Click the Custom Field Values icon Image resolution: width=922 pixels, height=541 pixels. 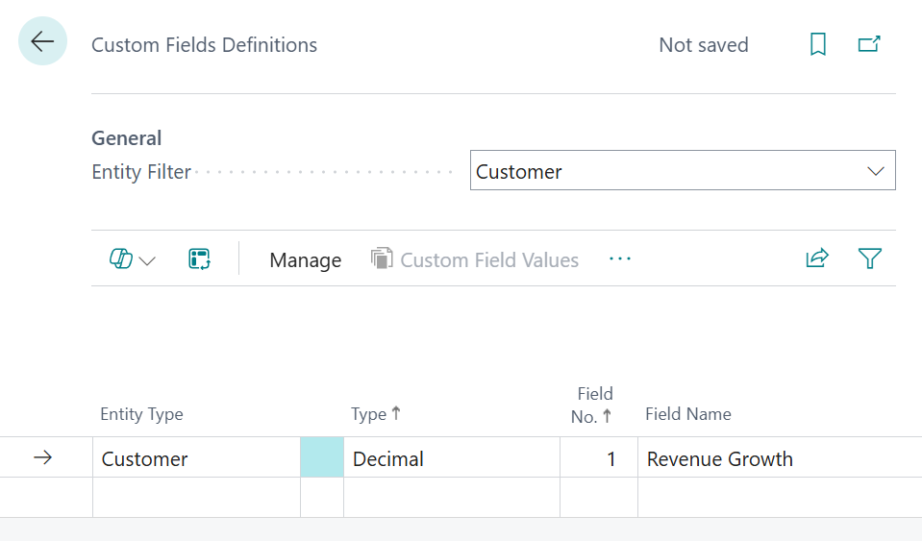pos(382,259)
